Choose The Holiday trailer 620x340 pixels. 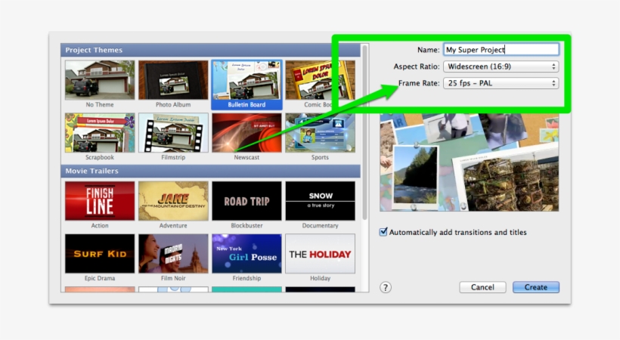coord(320,253)
